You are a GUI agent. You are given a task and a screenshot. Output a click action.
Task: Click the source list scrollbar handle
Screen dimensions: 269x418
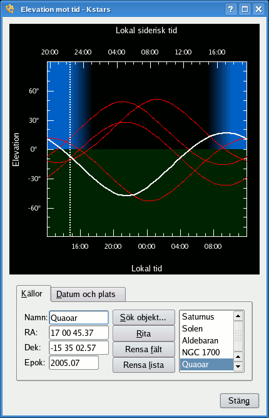pyautogui.click(x=238, y=336)
